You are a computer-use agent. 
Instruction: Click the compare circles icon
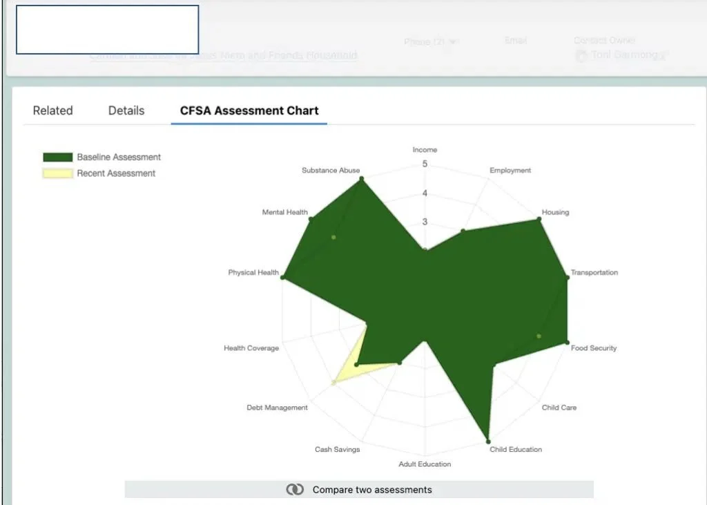tap(295, 490)
